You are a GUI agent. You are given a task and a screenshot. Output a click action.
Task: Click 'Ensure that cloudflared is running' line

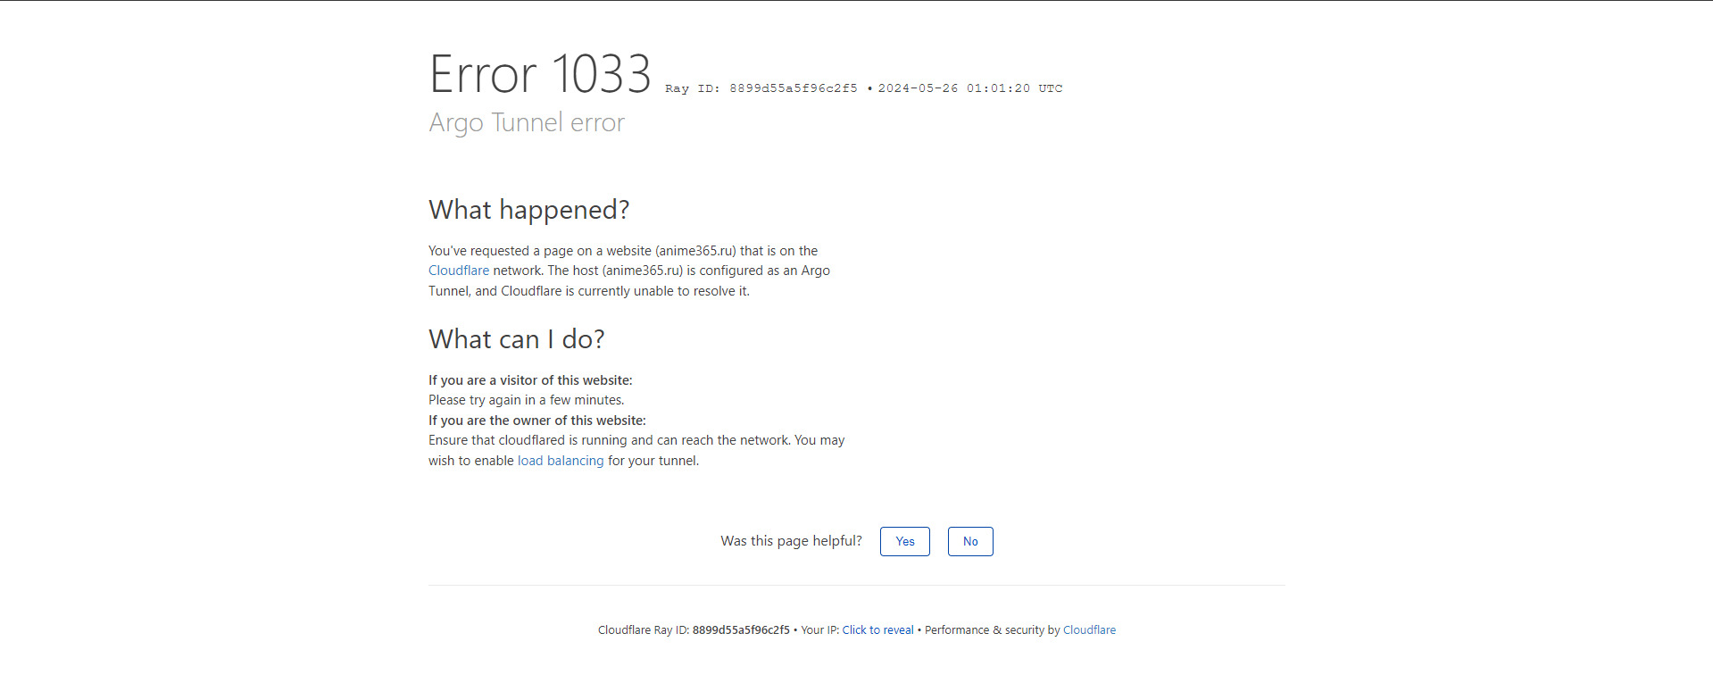[x=636, y=440]
